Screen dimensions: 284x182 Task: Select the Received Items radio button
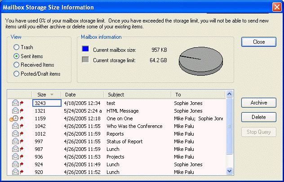coord(17,65)
